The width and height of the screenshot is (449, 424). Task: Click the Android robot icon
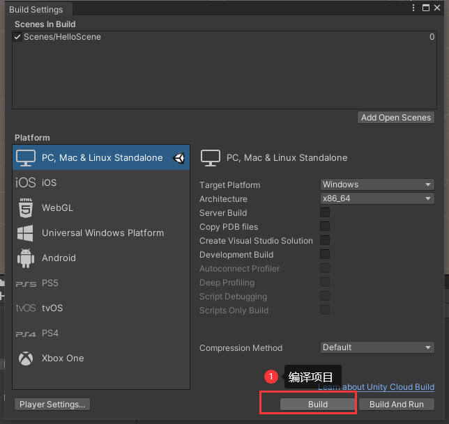pos(26,258)
